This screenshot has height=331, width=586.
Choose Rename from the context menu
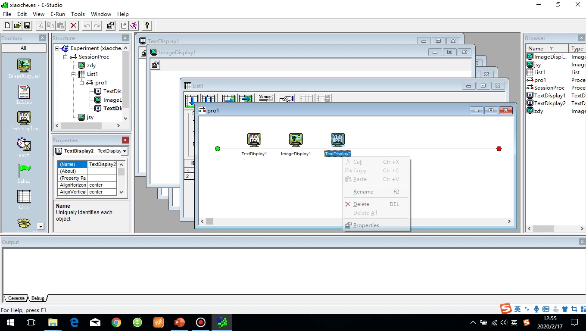tap(363, 192)
